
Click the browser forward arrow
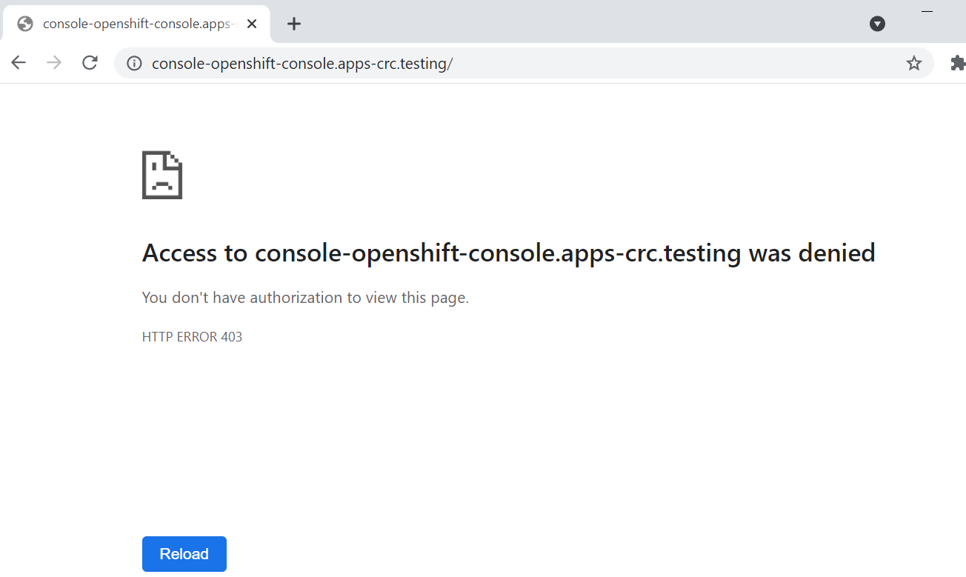point(54,63)
